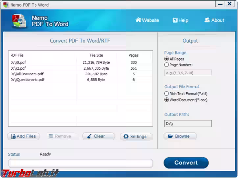Select the D:\\2.pdf row
The height and width of the screenshot is (178, 238).
coord(80,68)
